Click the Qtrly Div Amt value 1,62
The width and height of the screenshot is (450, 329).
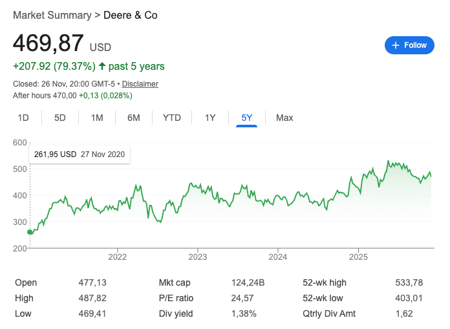pos(404,313)
